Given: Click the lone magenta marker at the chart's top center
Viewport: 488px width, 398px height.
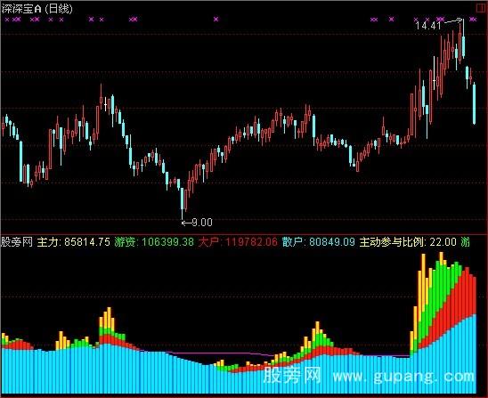Looking at the screenshot, I should tap(216, 20).
